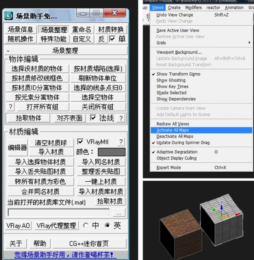Open the gray 颜色 color swatch

pos(112,152)
